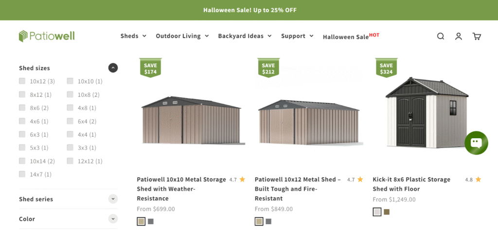498x230 pixels.
Task: Check the 10x12 shed size filter
Action: tap(22, 81)
